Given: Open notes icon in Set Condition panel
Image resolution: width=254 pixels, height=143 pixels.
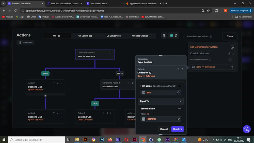Looking at the screenshot, I should coord(232,47).
